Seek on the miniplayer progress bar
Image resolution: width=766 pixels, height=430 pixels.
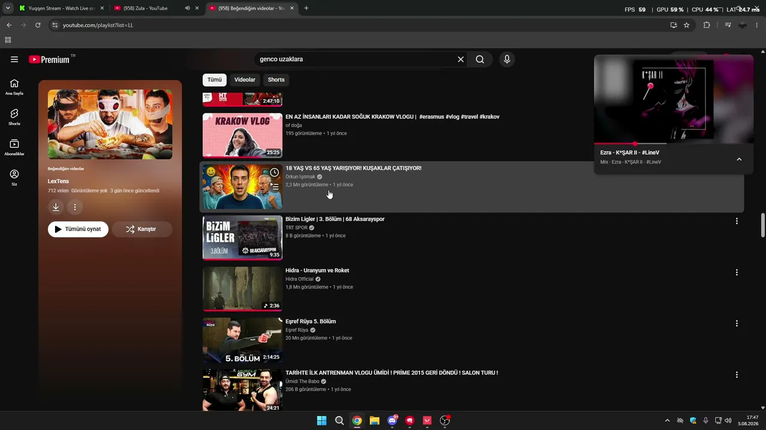click(x=674, y=144)
